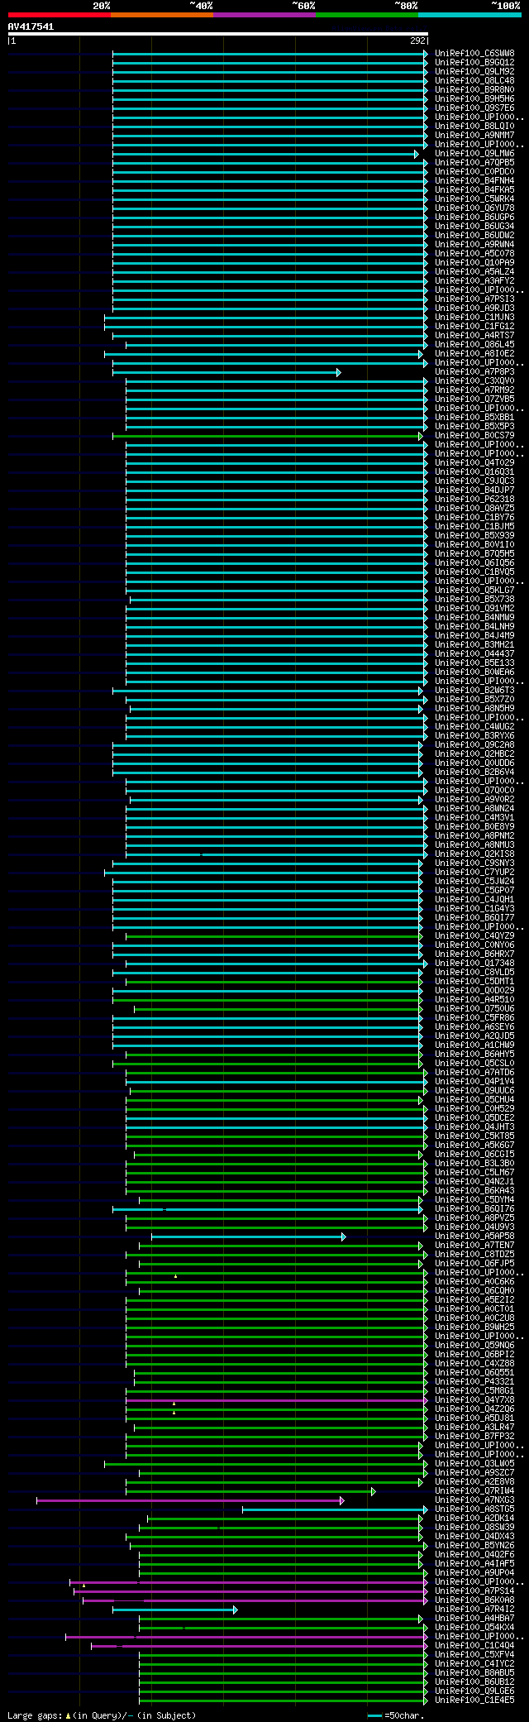Open hit UniRef100_Q4P1V4
Image resolution: width=529 pixels, height=1722 pixels.
tap(474, 1082)
